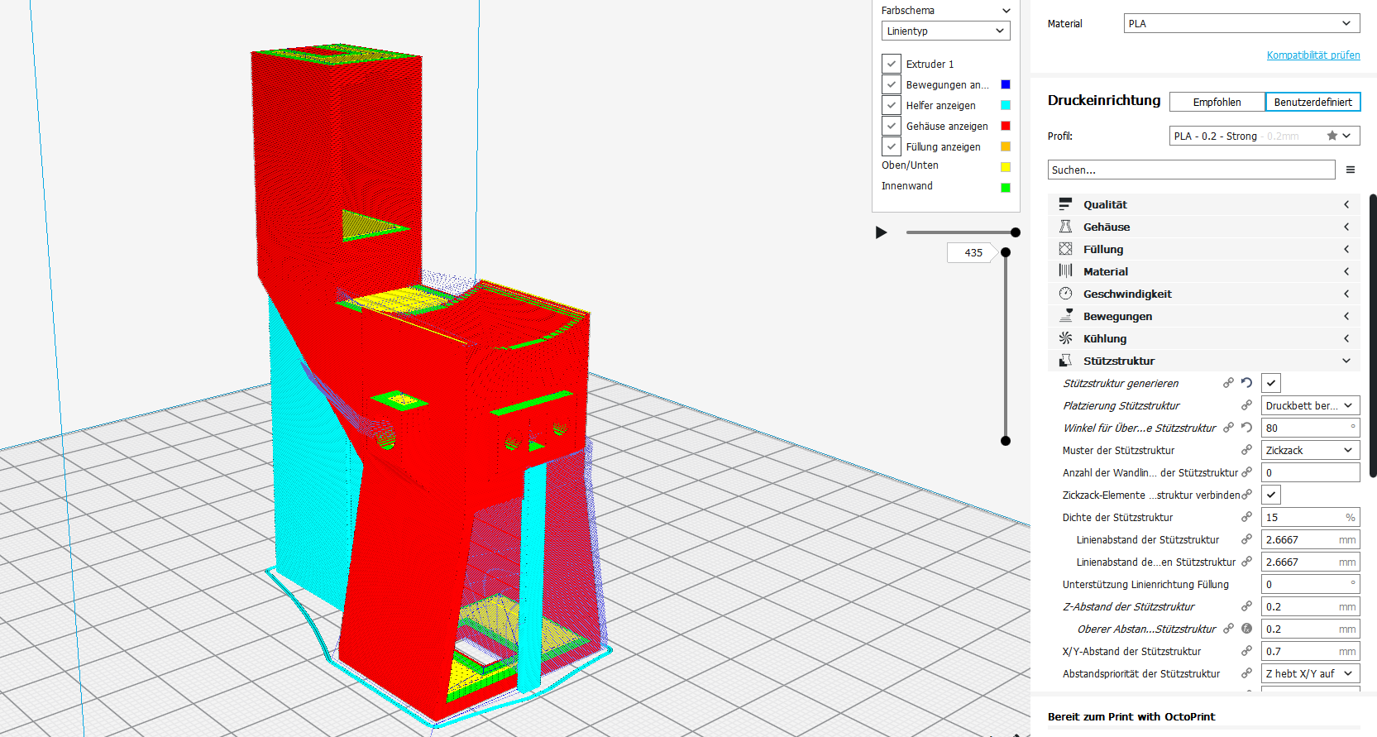Image resolution: width=1377 pixels, height=737 pixels.
Task: Open the Kompatibilität prüfen link
Action: point(1313,55)
